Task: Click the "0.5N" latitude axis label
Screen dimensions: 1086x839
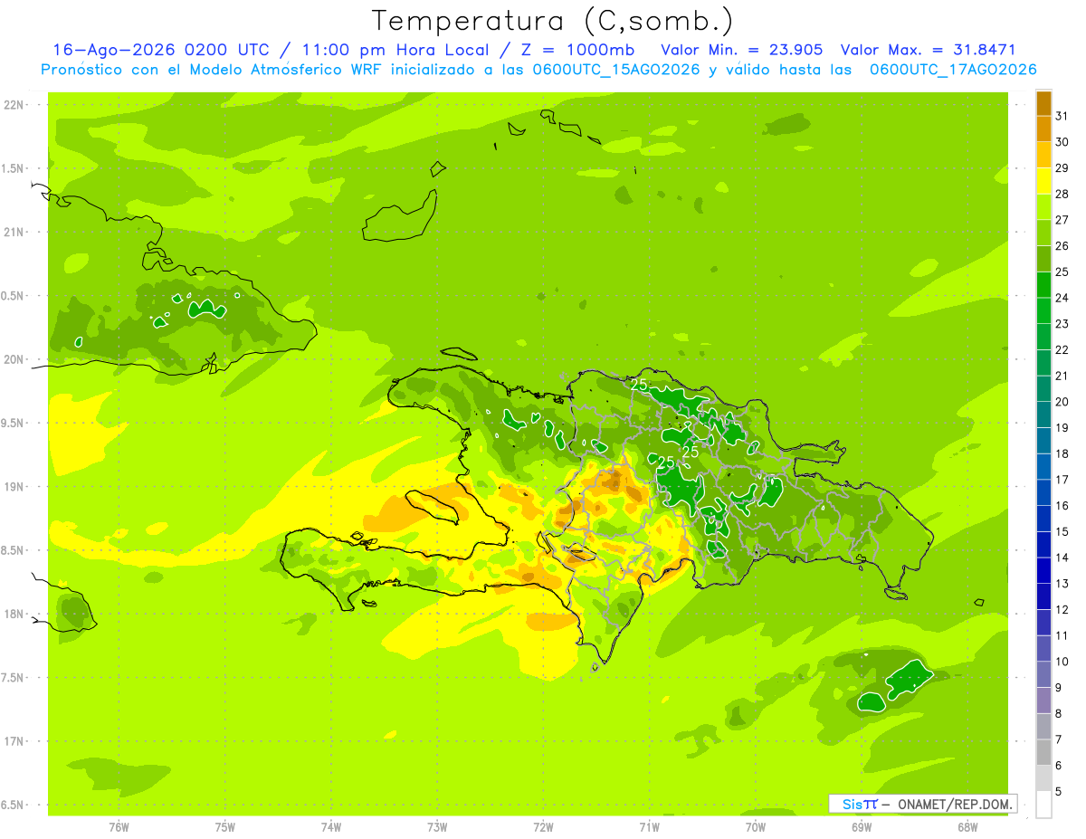Action: (x=14, y=296)
